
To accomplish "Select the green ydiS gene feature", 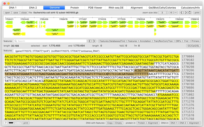I will point(150,22).
